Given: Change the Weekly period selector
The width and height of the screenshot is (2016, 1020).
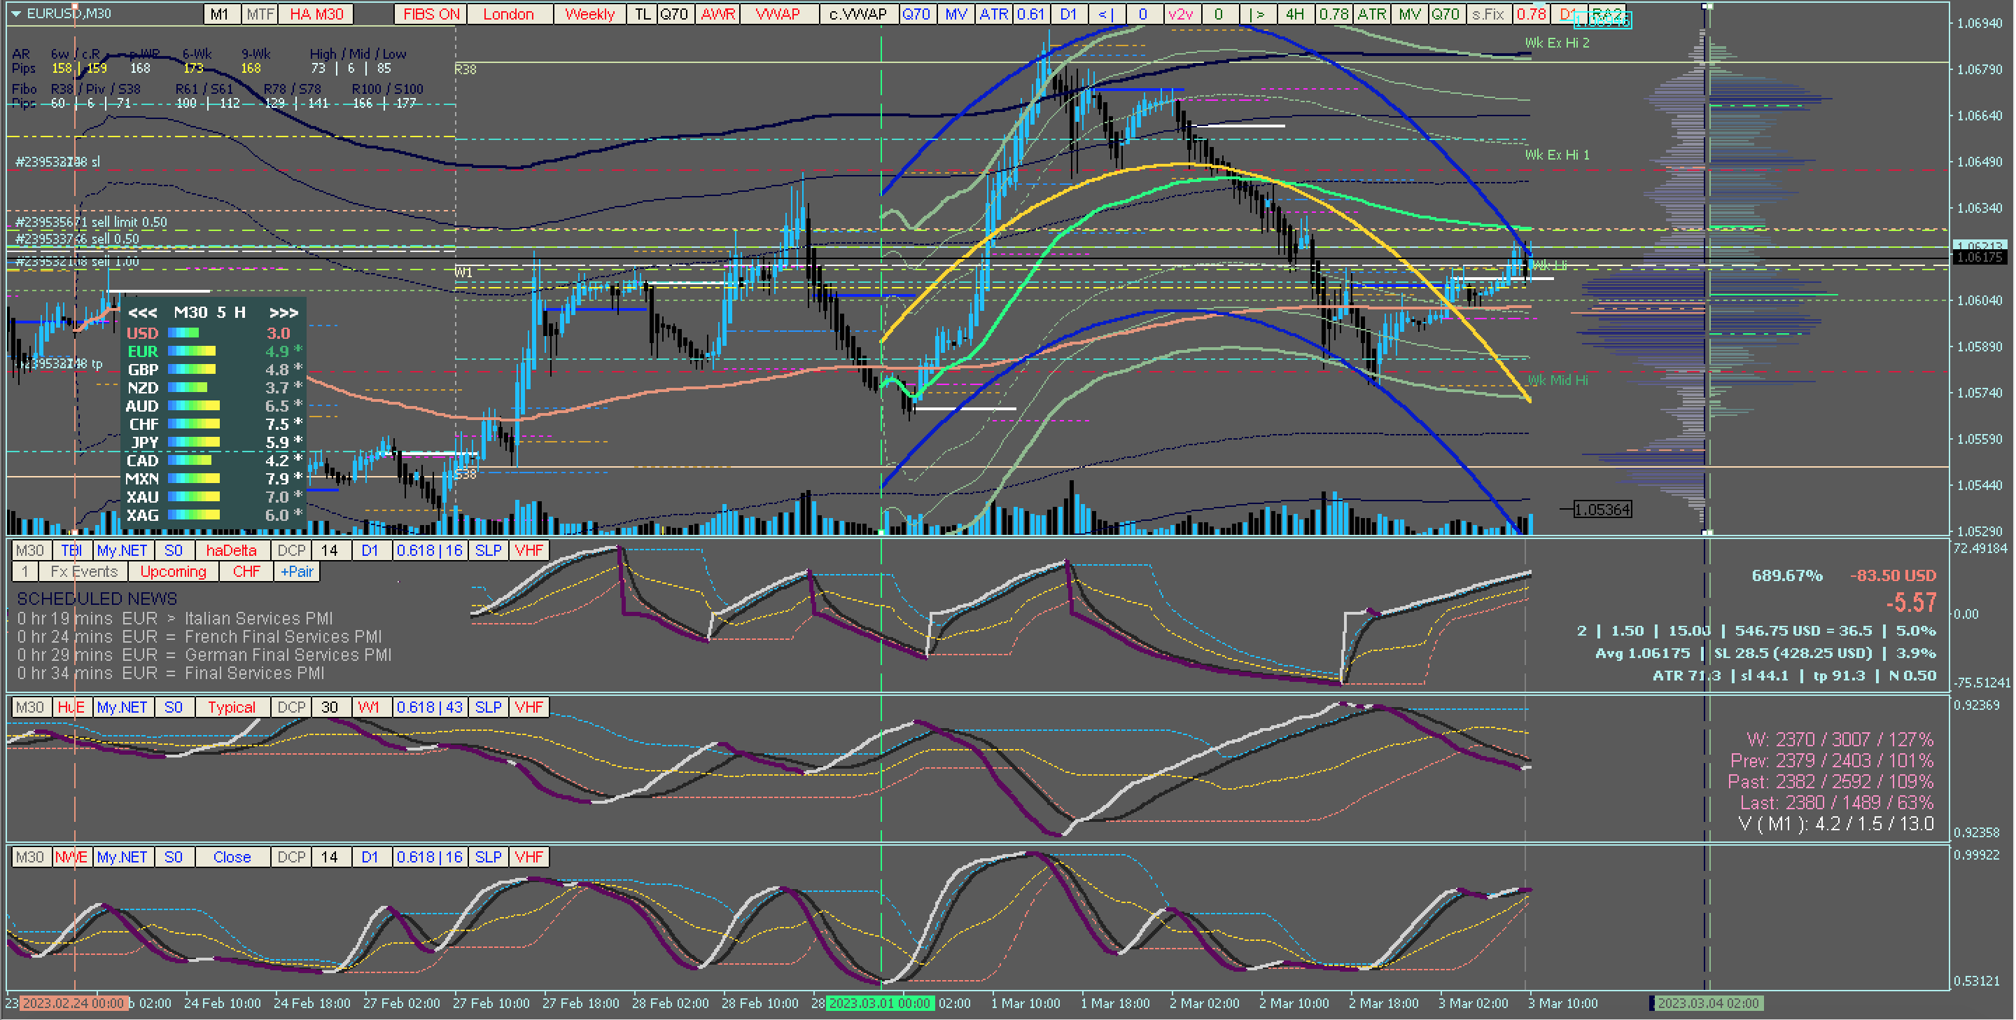Looking at the screenshot, I should 589,14.
